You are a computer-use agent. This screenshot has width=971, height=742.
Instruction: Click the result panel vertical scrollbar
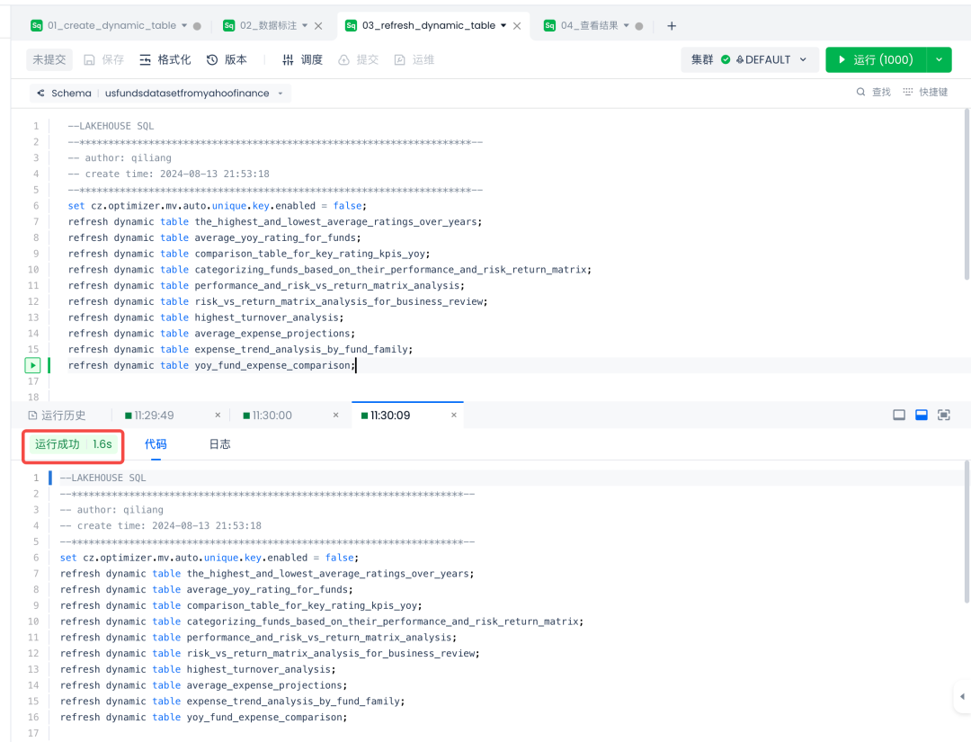(967, 532)
